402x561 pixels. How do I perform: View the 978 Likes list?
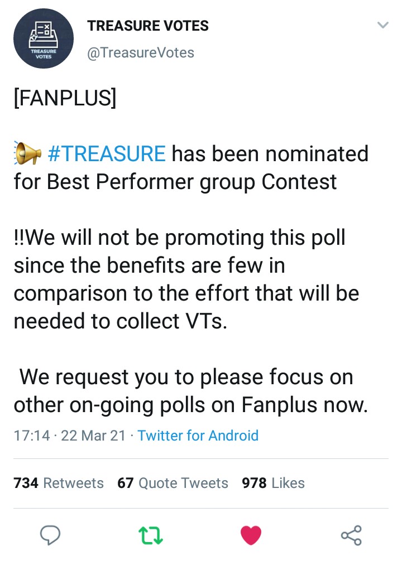point(273,483)
